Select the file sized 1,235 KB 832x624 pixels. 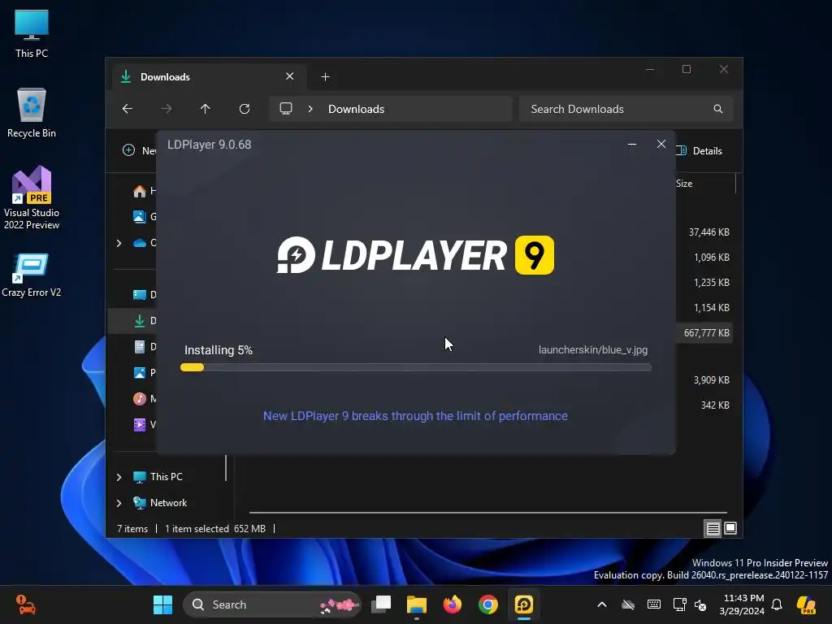coord(712,282)
